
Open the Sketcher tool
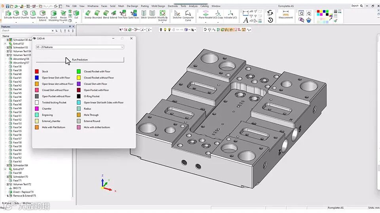(177, 15)
